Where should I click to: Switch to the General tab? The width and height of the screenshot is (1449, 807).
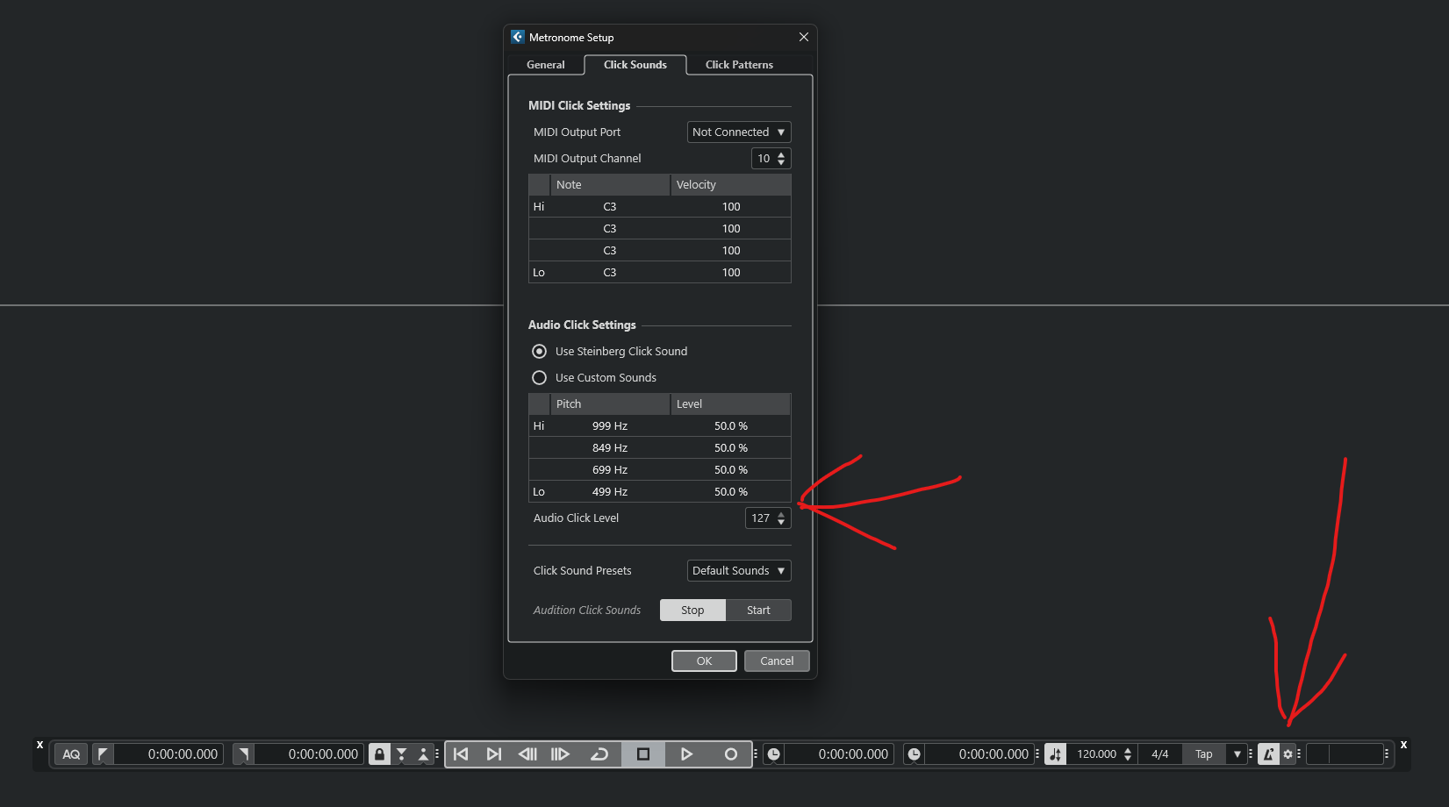(x=546, y=65)
